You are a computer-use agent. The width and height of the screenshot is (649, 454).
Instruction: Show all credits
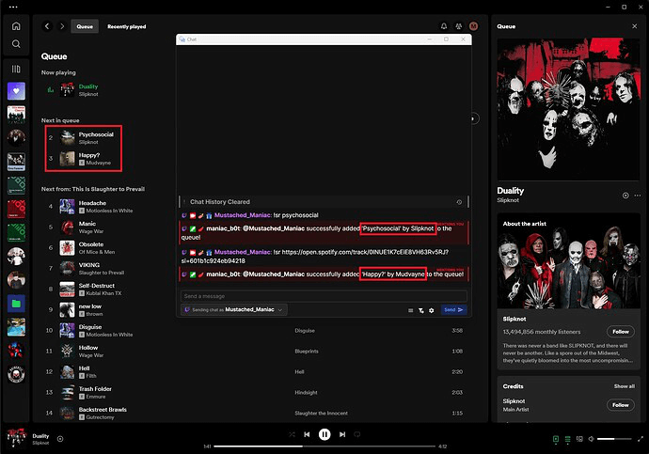coord(625,386)
